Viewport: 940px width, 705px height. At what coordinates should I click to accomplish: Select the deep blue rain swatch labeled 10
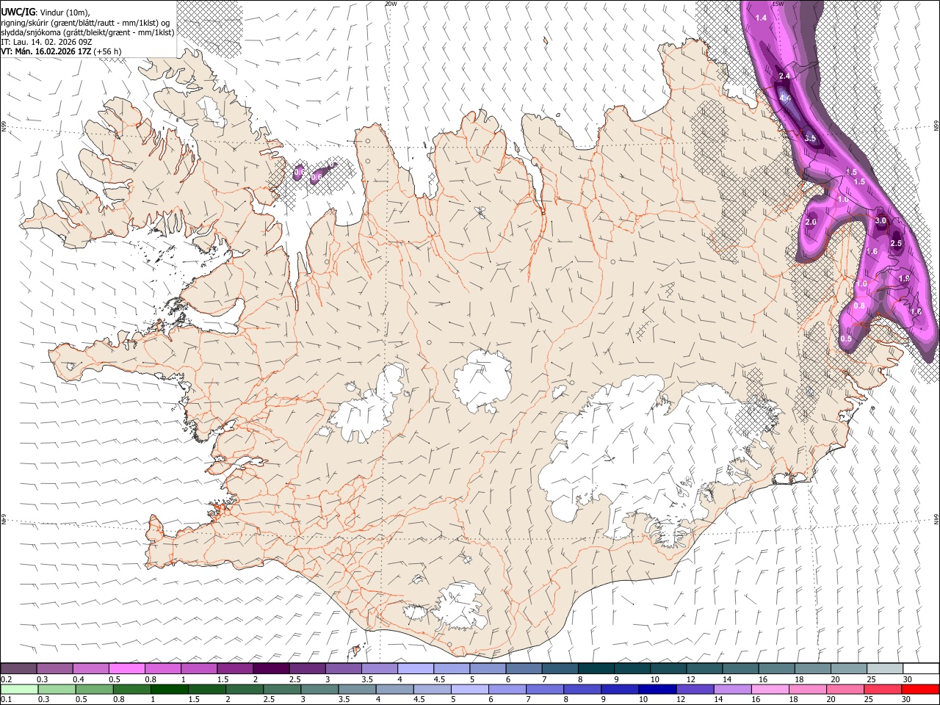pyautogui.click(x=657, y=689)
